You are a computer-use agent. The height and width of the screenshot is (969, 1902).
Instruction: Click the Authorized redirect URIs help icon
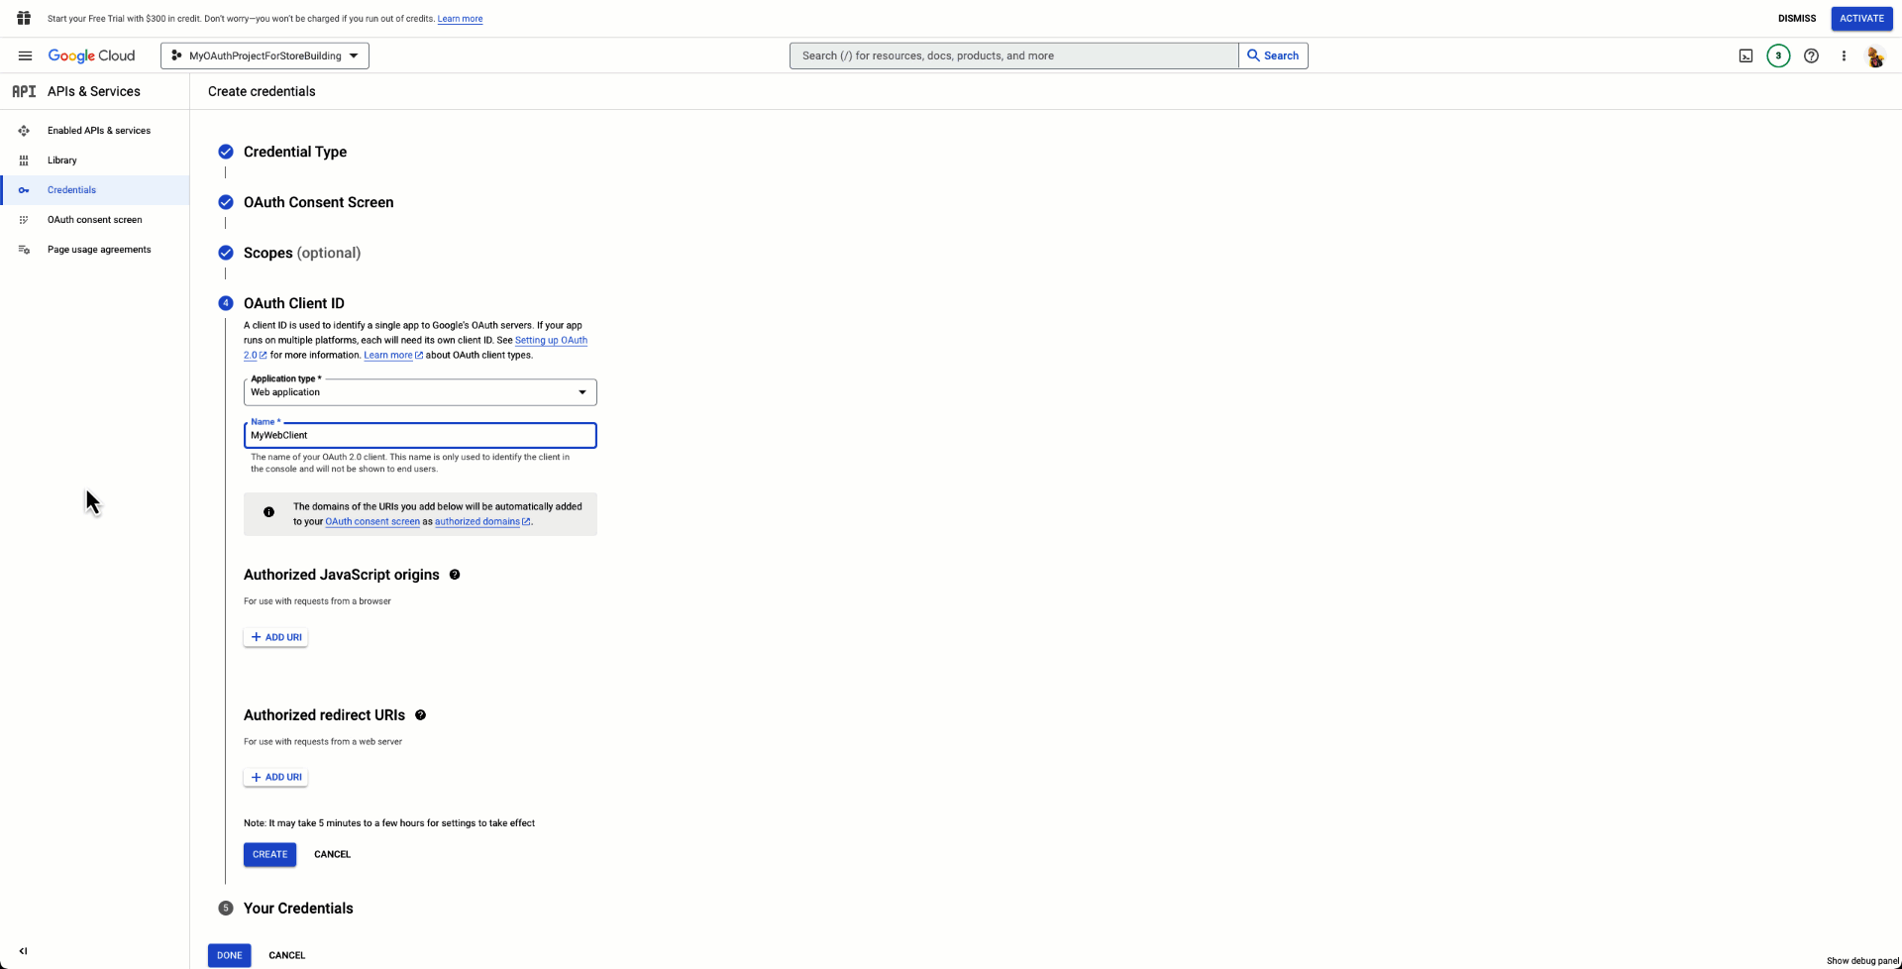coord(420,714)
